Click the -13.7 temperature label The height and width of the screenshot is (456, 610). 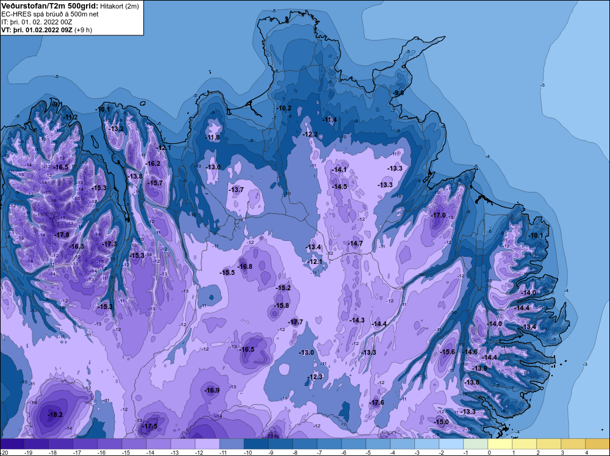pyautogui.click(x=236, y=190)
